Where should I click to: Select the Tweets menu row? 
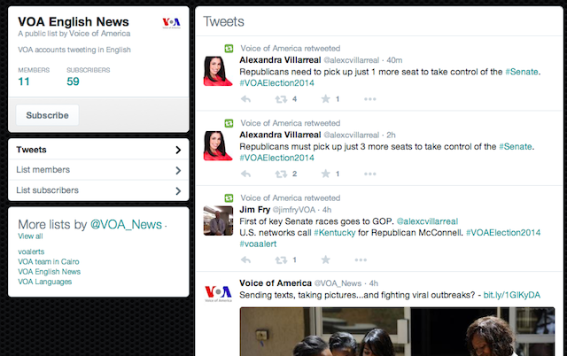(98, 150)
